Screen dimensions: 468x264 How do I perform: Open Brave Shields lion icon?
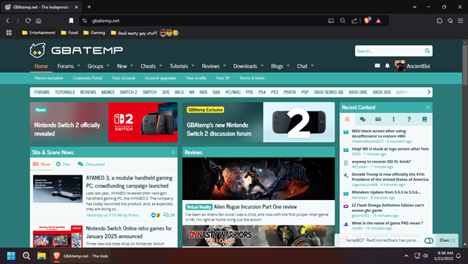367,21
